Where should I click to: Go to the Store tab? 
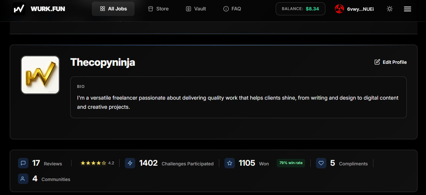click(x=158, y=9)
